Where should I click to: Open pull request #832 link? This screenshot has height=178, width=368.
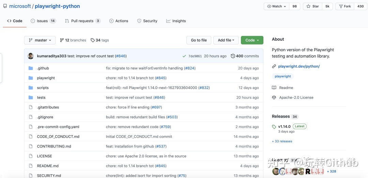(204, 88)
